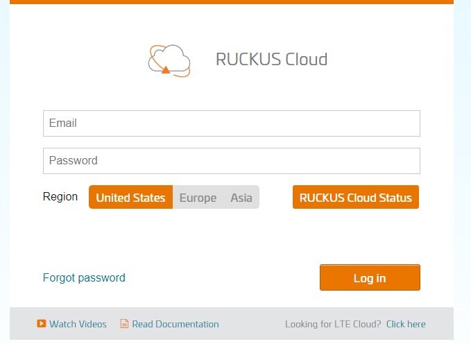Focus the Email input field
The width and height of the screenshot is (471, 344).
[x=232, y=123]
